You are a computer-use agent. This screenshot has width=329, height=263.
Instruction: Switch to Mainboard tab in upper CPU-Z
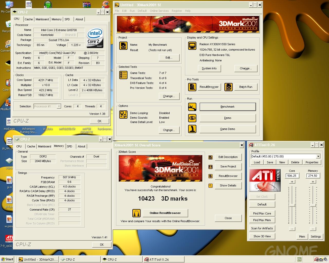point(42,19)
